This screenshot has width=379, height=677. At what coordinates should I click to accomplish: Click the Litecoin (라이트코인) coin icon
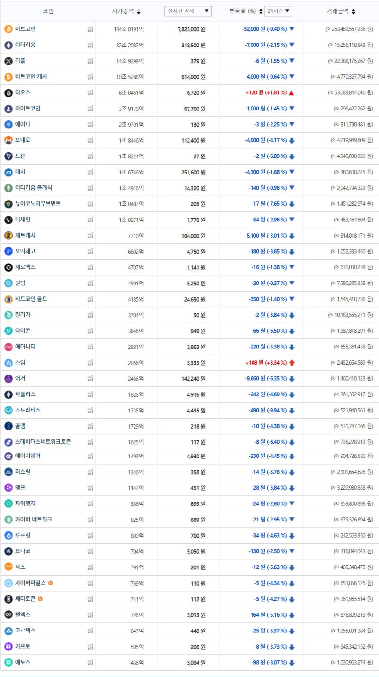[8, 109]
